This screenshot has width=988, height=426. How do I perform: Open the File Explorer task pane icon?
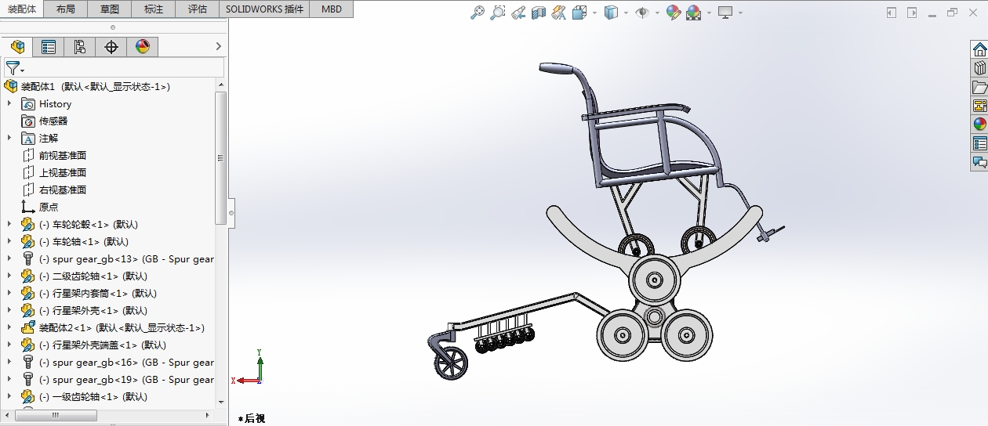click(979, 87)
